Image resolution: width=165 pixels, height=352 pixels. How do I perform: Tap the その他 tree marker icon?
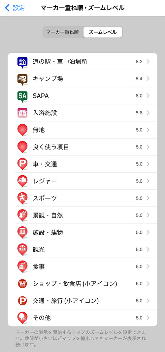pos(22,318)
